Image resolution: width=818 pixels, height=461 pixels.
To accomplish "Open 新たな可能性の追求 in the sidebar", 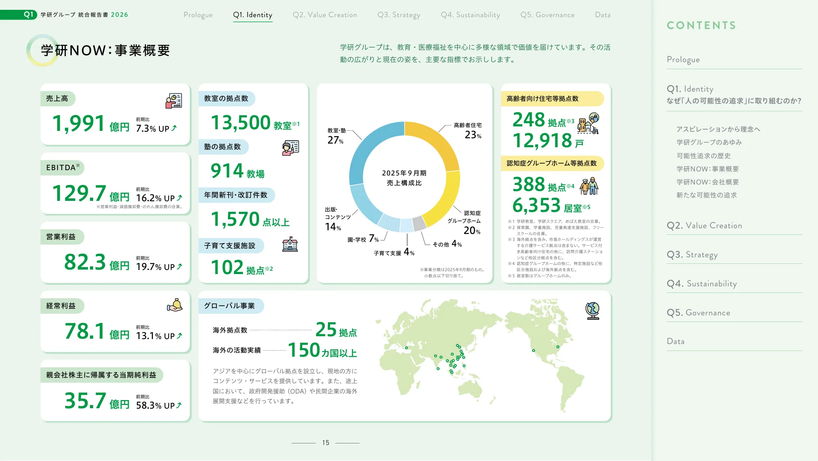I will 706,195.
